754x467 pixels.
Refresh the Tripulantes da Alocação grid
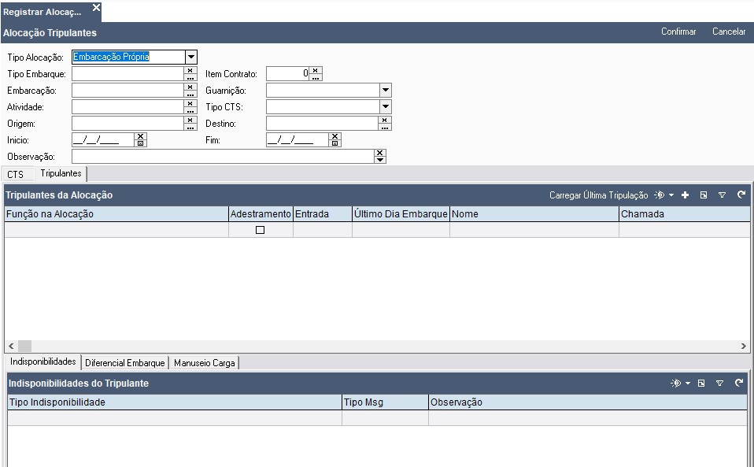[741, 195]
